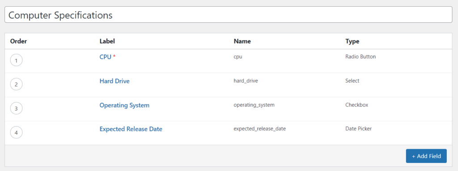
Task: Click the operating_system field name text
Action: point(254,105)
